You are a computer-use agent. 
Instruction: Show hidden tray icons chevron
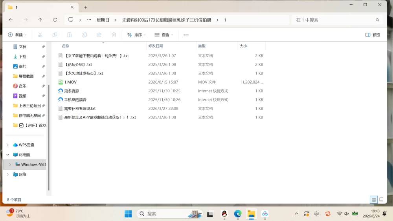pyautogui.click(x=296, y=214)
